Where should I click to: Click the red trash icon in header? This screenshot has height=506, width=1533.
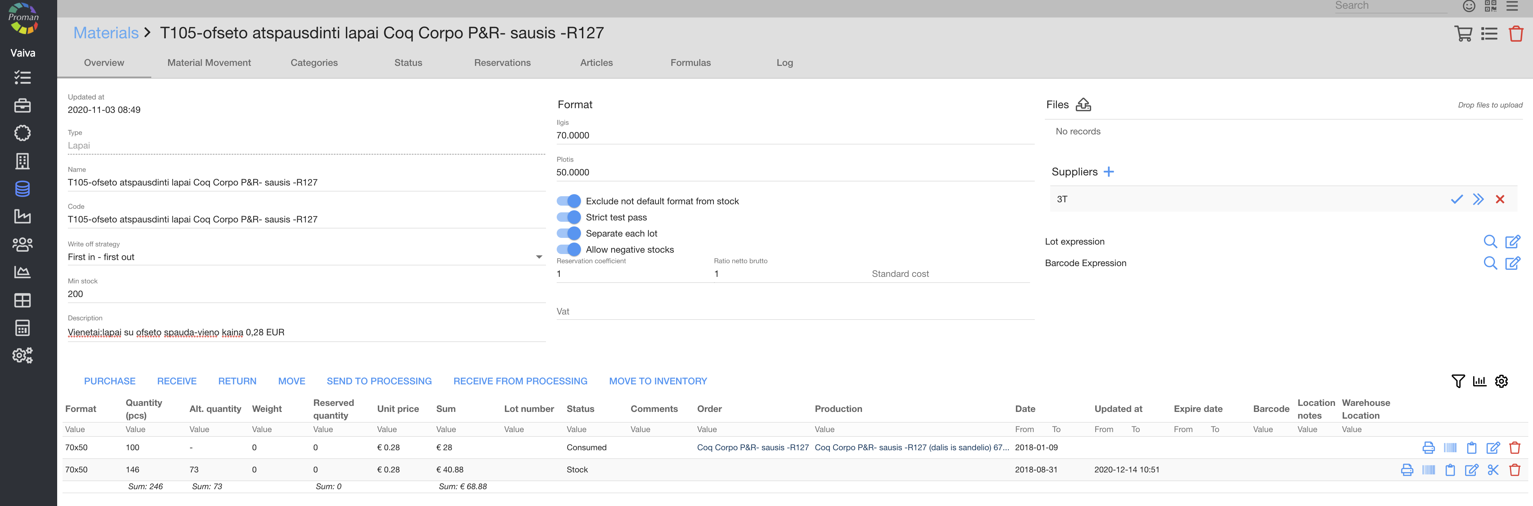1515,34
